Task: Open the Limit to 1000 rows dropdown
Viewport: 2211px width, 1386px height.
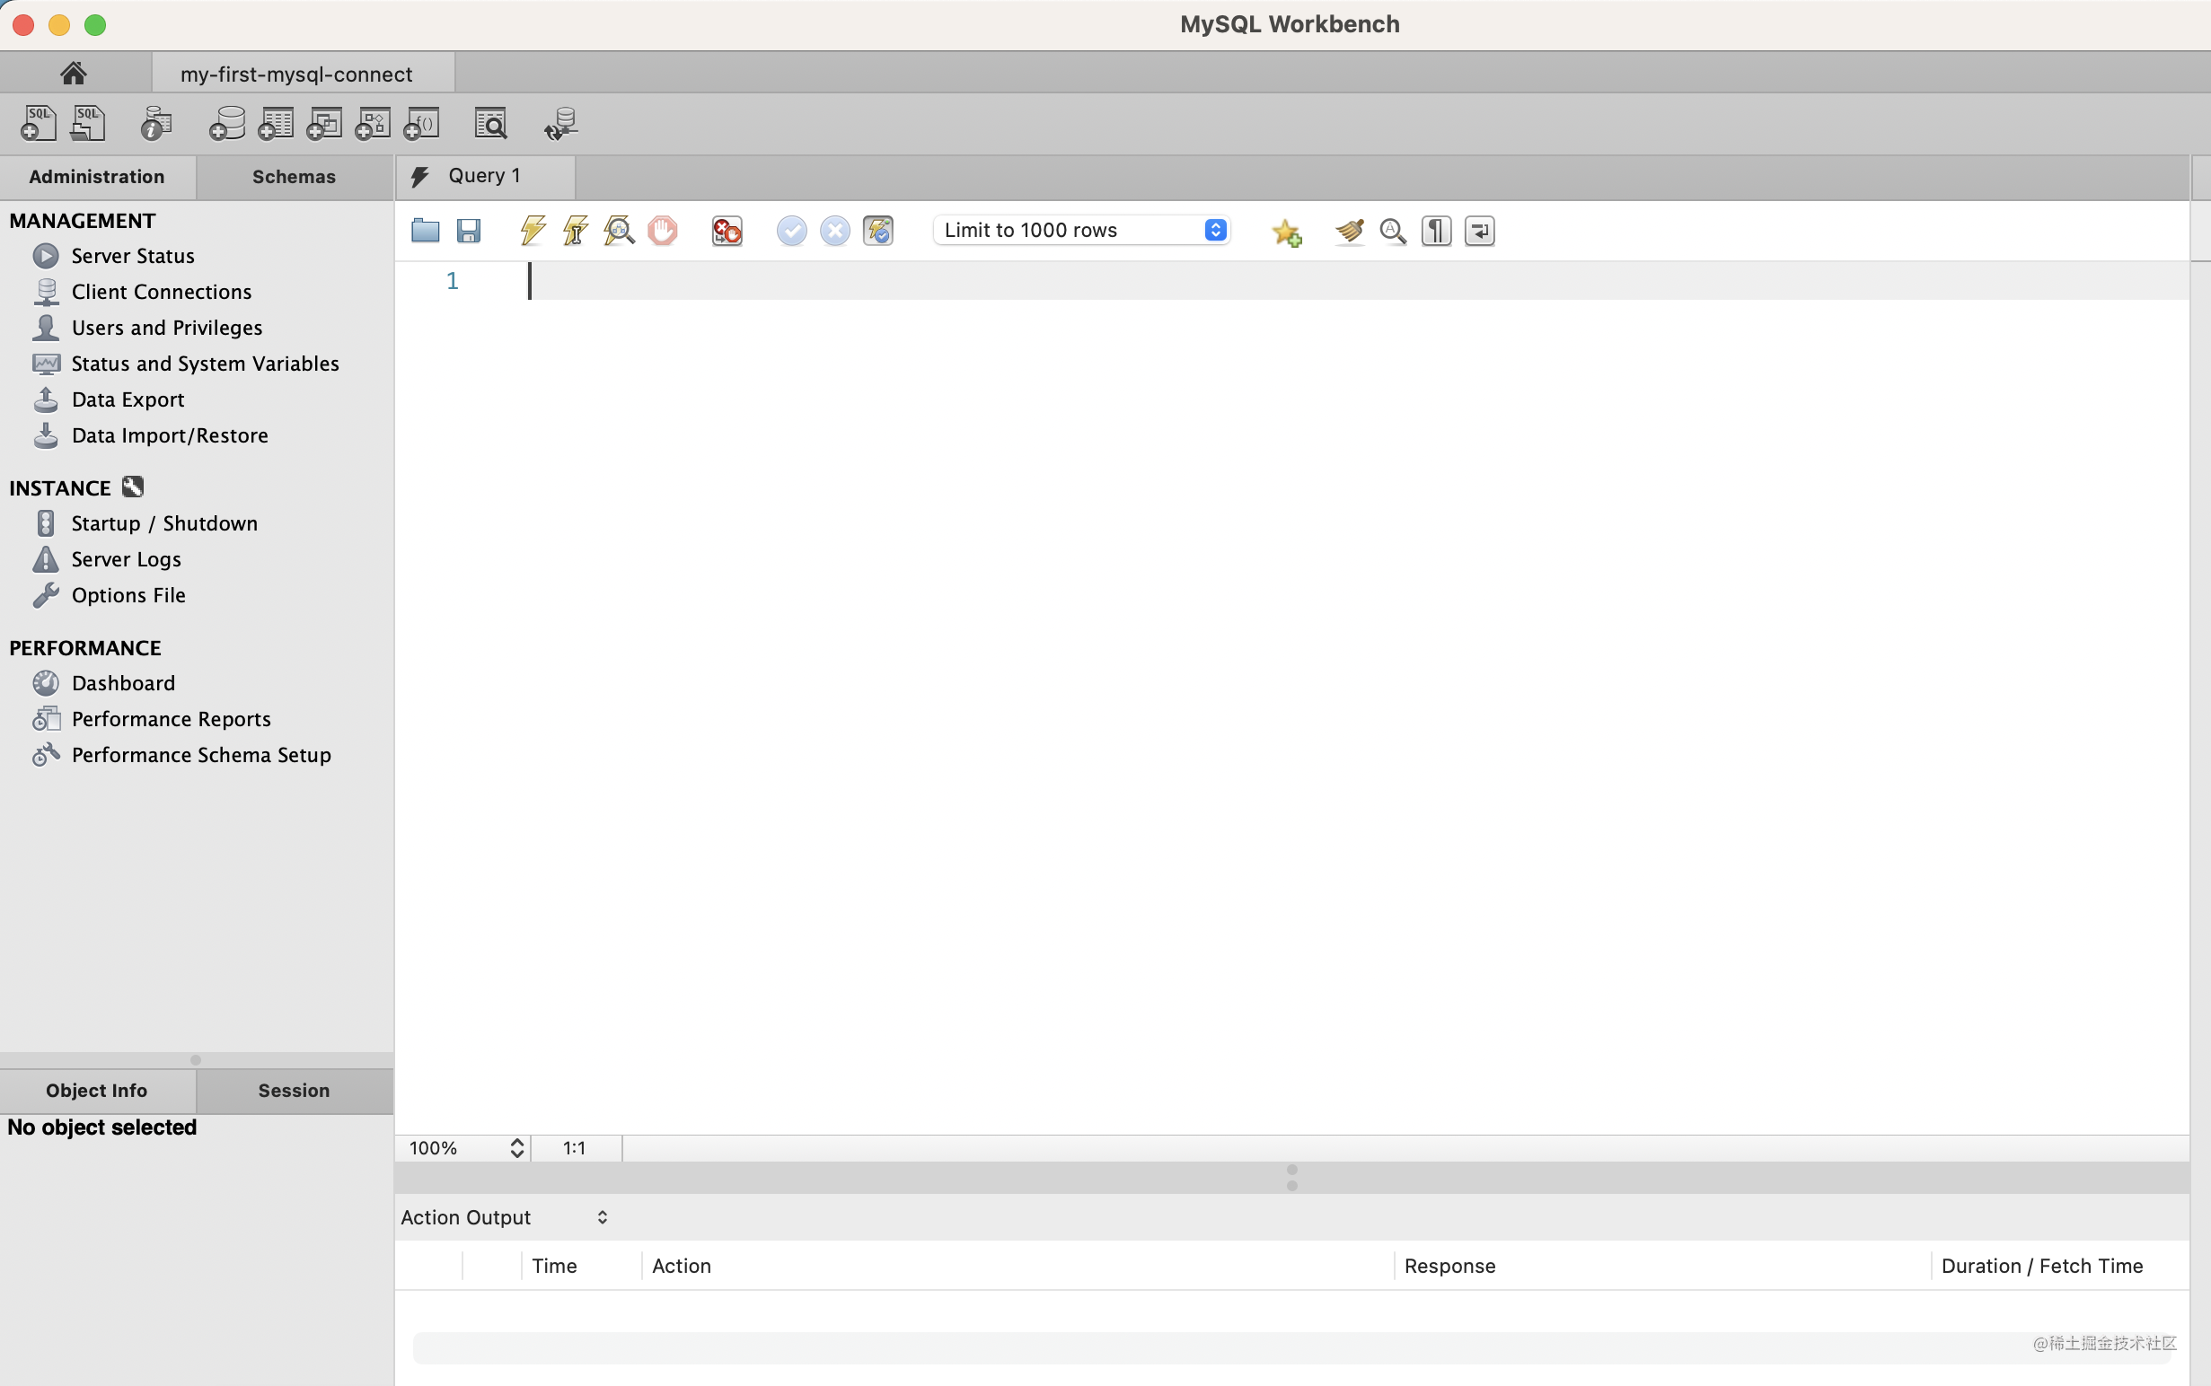Action: pos(1081,230)
